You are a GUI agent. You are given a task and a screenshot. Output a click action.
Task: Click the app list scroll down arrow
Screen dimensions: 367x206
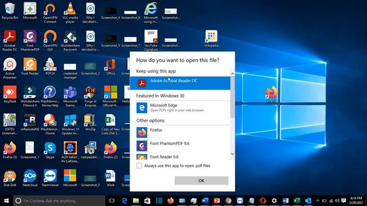coord(232,154)
